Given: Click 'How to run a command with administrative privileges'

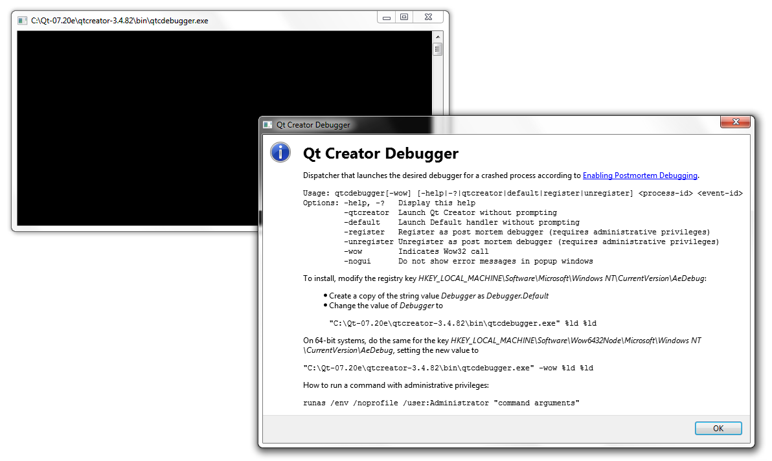Looking at the screenshot, I should (396, 385).
